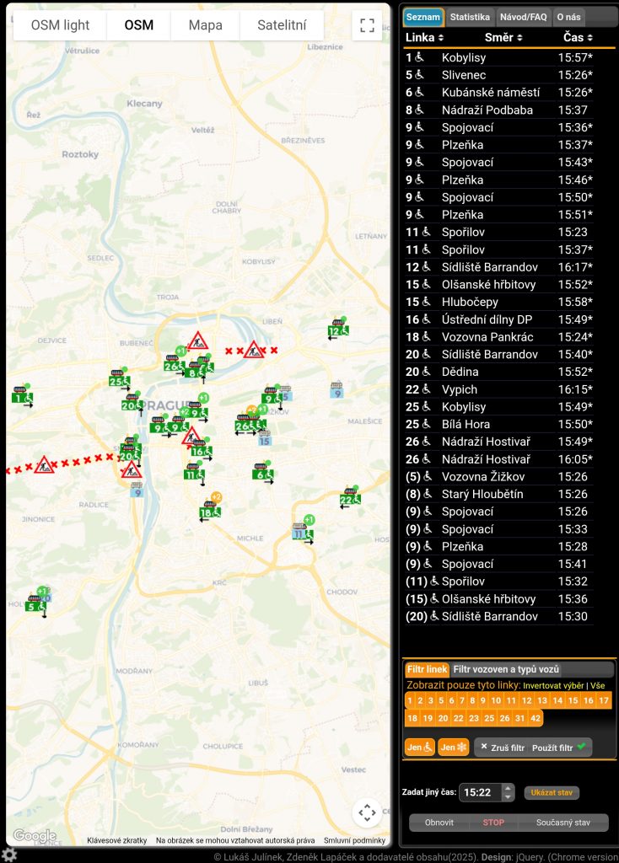Toggle fullscreen map view
This screenshot has height=863, width=619.
[367, 25]
